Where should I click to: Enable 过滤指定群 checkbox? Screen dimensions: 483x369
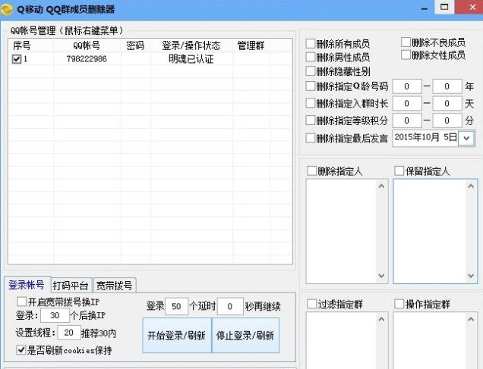click(x=311, y=304)
